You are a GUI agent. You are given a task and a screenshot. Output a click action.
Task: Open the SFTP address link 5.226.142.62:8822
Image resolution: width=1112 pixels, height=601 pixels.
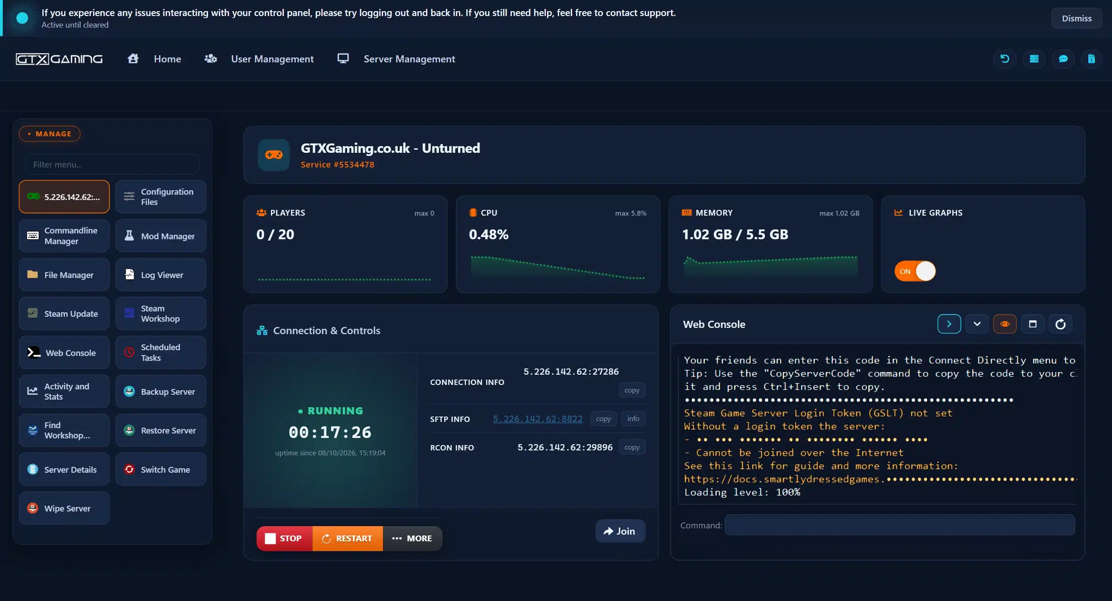[x=537, y=418]
